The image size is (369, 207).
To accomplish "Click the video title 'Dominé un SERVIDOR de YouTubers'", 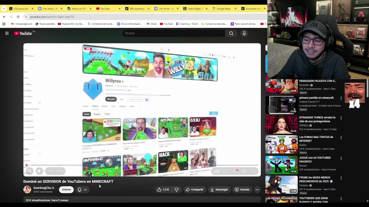I will coord(68,181).
